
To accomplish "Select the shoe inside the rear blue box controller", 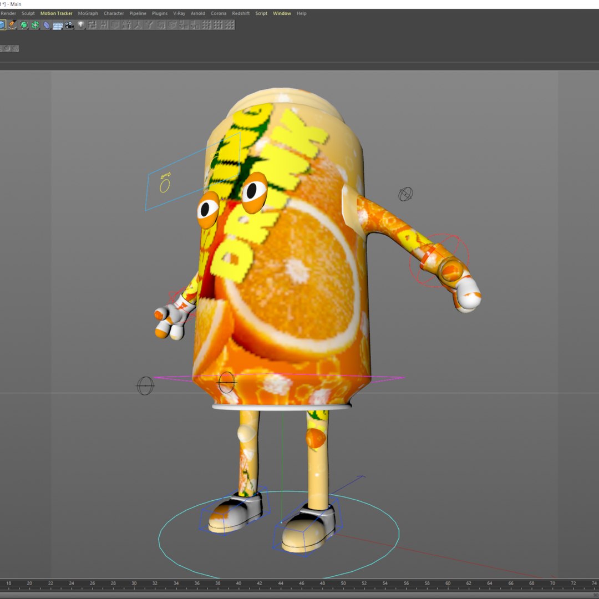I will tap(235, 513).
